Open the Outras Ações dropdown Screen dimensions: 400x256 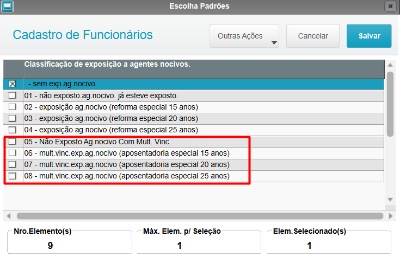(x=244, y=36)
